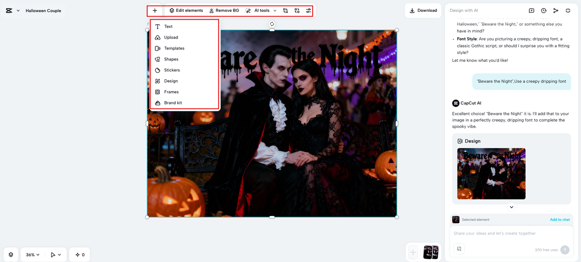Choose Text from the add menu
The width and height of the screenshot is (581, 262).
pyautogui.click(x=185, y=26)
